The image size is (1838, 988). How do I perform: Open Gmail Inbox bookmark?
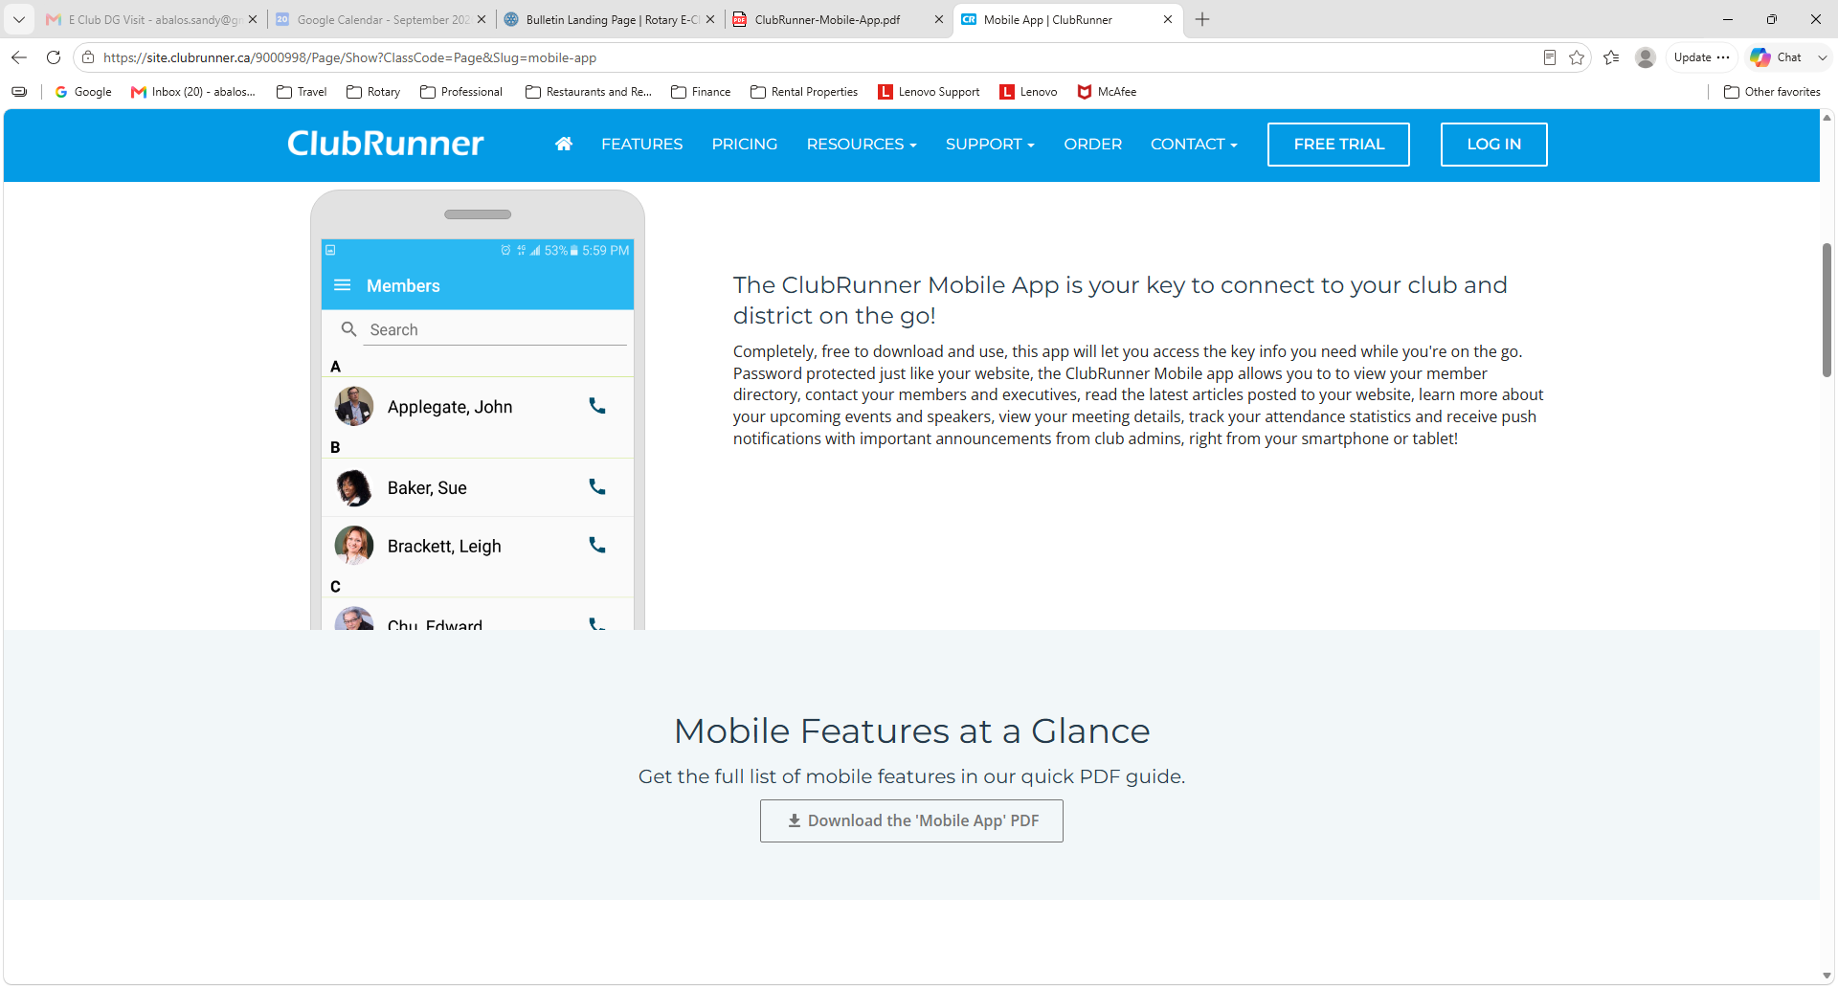tap(193, 92)
